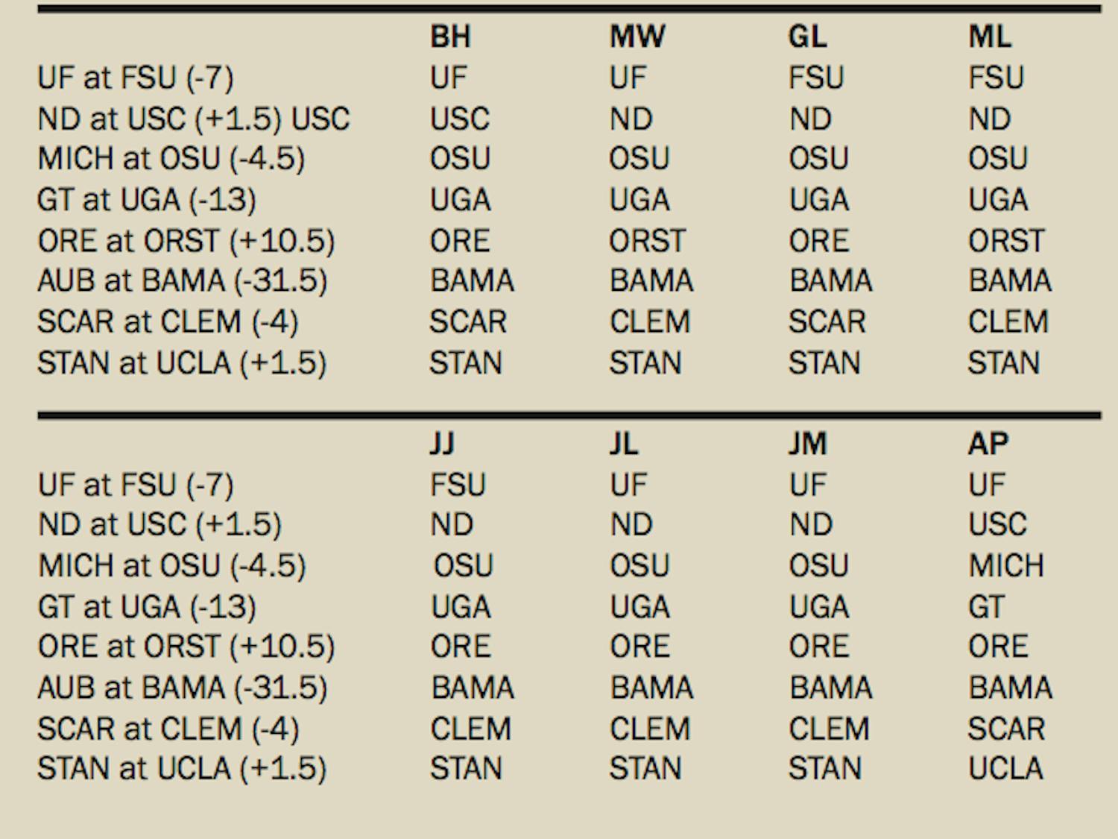Viewport: 1118px width, 839px height.
Task: Click the ML column header
Action: pos(990,37)
